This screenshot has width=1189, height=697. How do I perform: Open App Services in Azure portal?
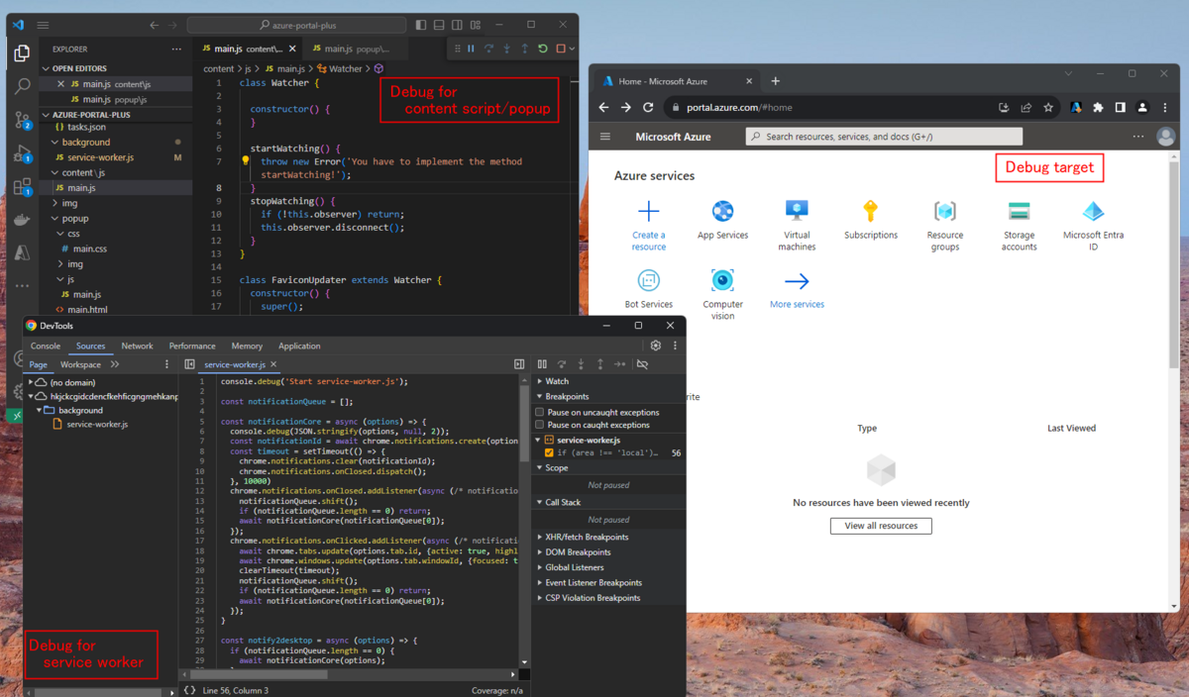tap(722, 221)
